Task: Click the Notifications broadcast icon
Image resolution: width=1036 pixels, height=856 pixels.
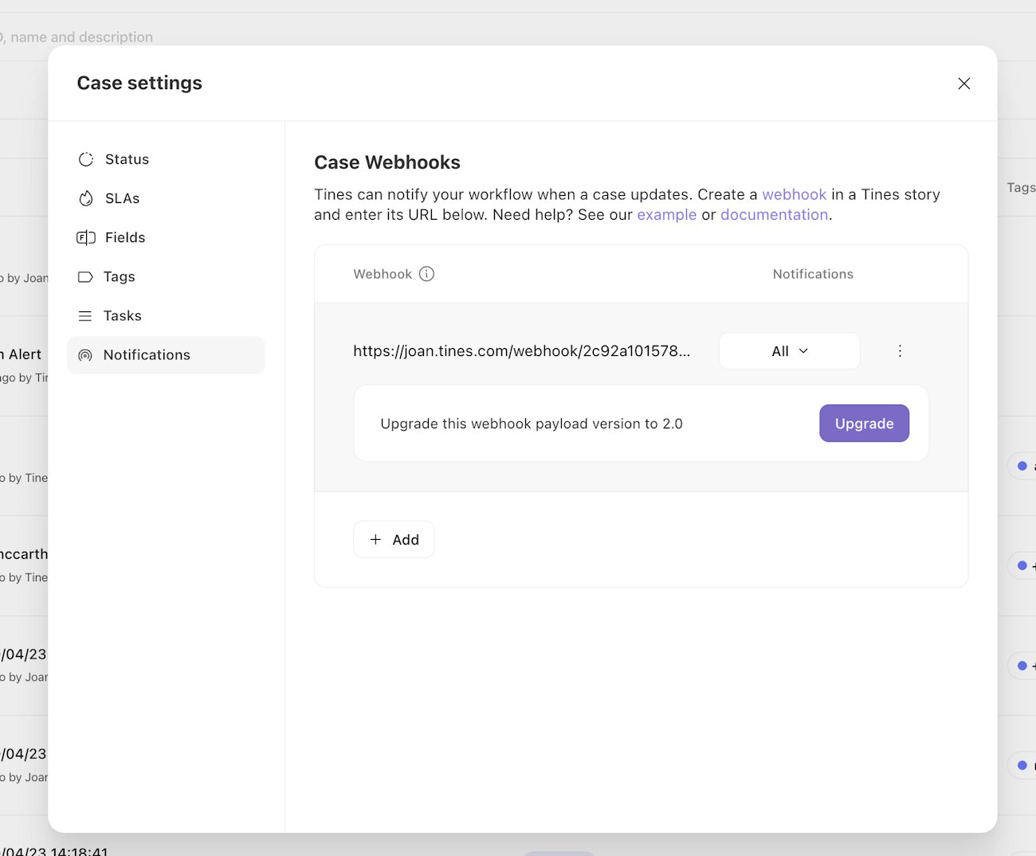Action: [x=85, y=355]
